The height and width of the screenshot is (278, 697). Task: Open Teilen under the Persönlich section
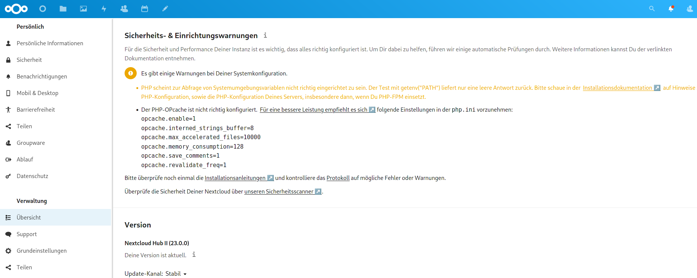point(56,126)
